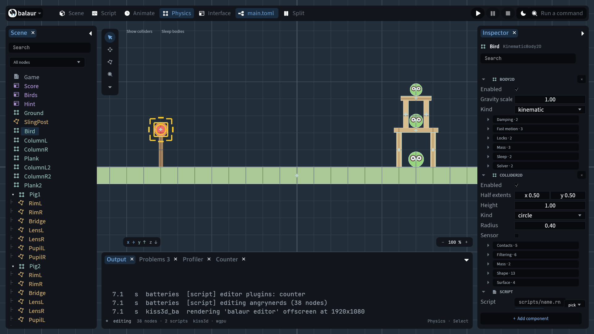Activate the move tool in viewport toolbar

click(x=110, y=50)
